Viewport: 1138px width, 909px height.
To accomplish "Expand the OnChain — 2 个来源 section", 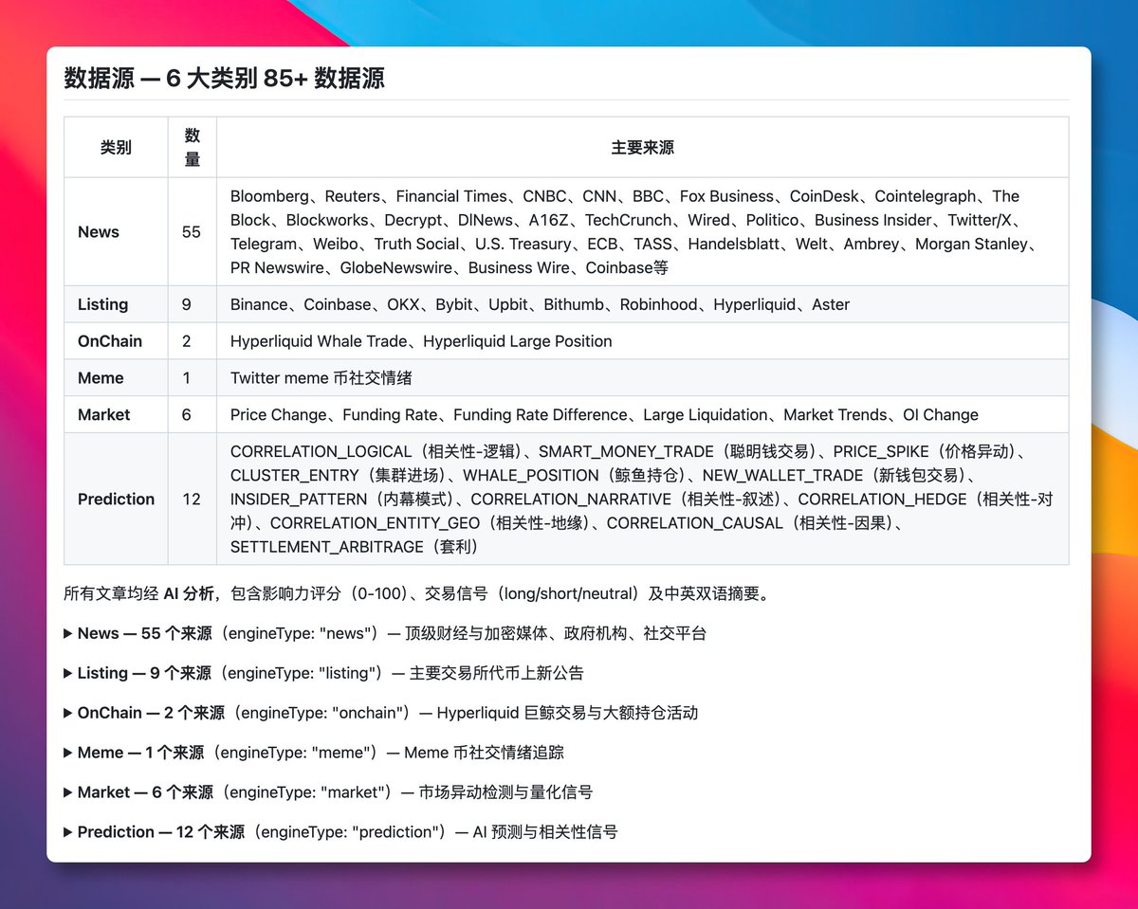I will pyautogui.click(x=381, y=713).
